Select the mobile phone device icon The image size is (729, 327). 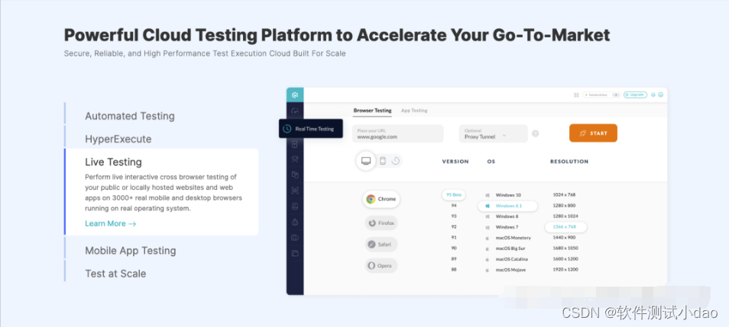[383, 161]
